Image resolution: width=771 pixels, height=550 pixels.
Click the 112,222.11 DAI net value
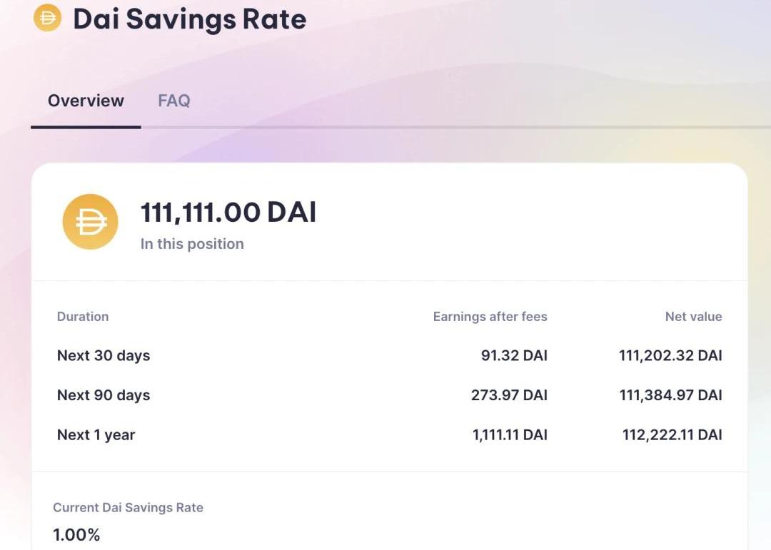[672, 435]
